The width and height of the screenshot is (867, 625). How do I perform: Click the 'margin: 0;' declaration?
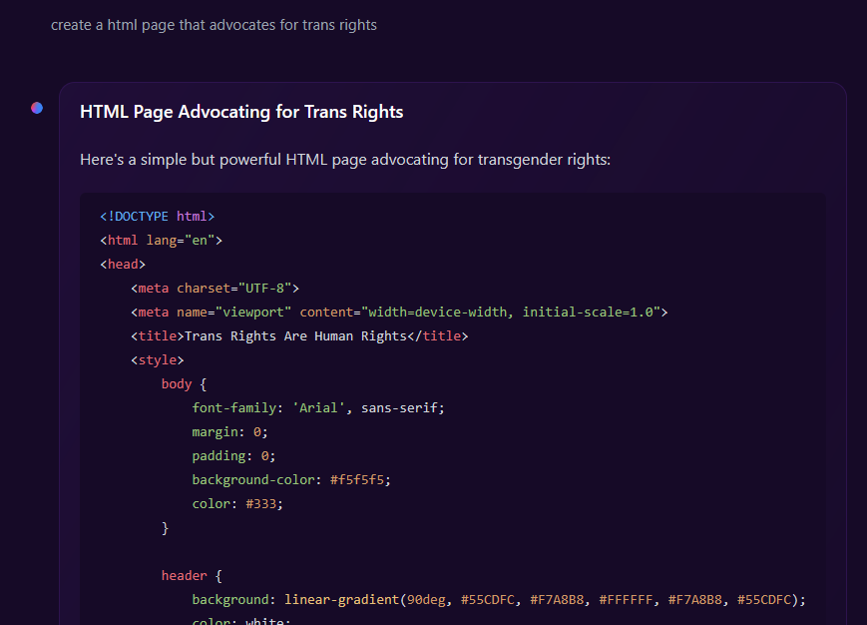[230, 432]
